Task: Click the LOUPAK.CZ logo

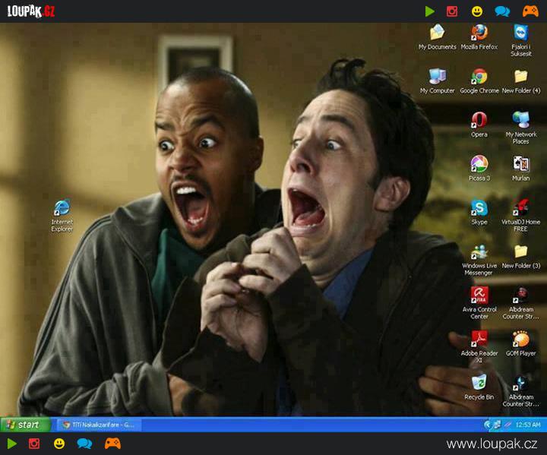Action: (x=31, y=11)
